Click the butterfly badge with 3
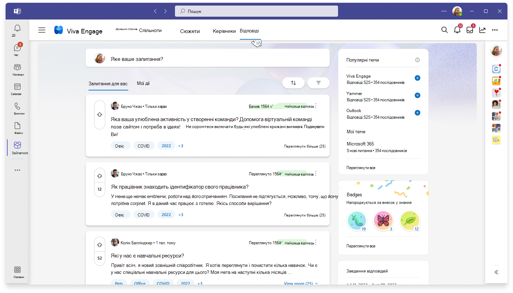This screenshot has height=293, width=513. coord(383,221)
